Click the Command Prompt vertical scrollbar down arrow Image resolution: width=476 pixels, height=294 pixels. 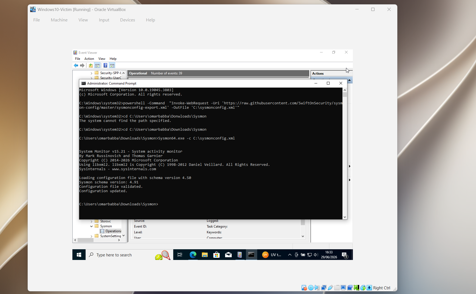(x=345, y=217)
